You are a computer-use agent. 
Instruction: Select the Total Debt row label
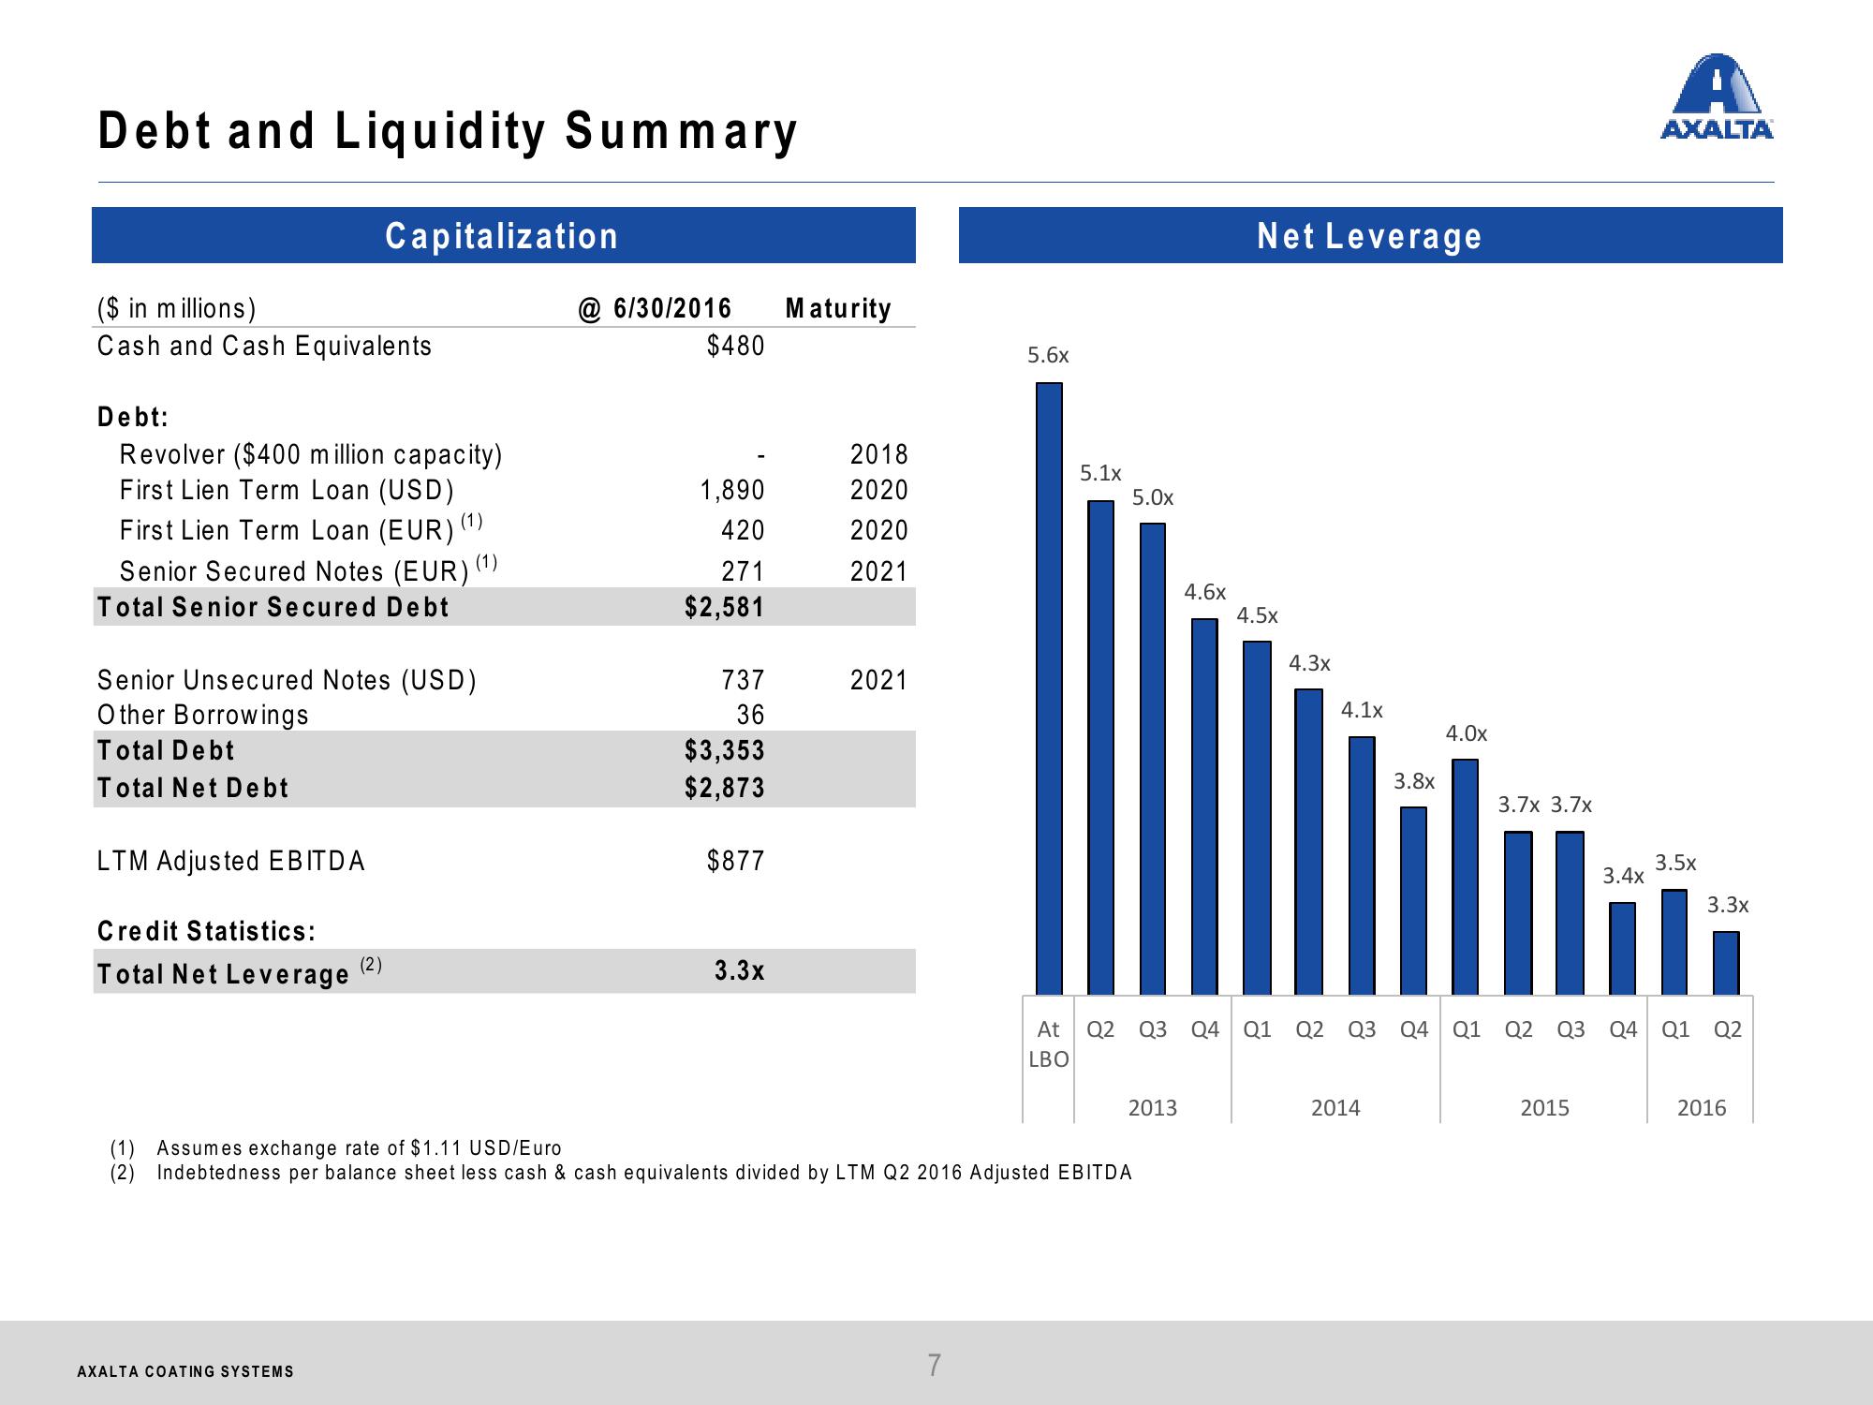pyautogui.click(x=166, y=750)
